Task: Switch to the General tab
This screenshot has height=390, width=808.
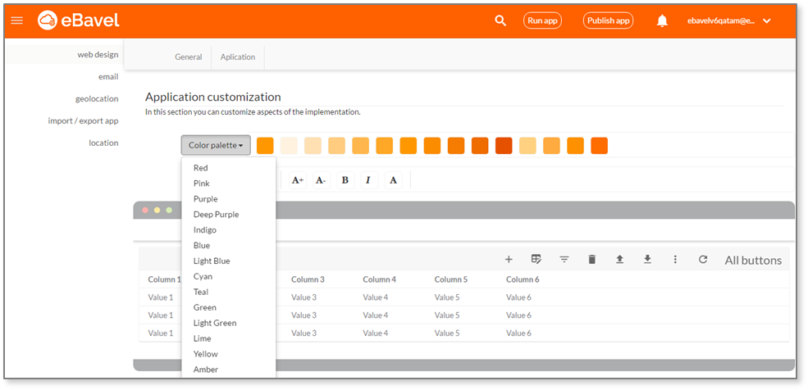Action: 188,57
